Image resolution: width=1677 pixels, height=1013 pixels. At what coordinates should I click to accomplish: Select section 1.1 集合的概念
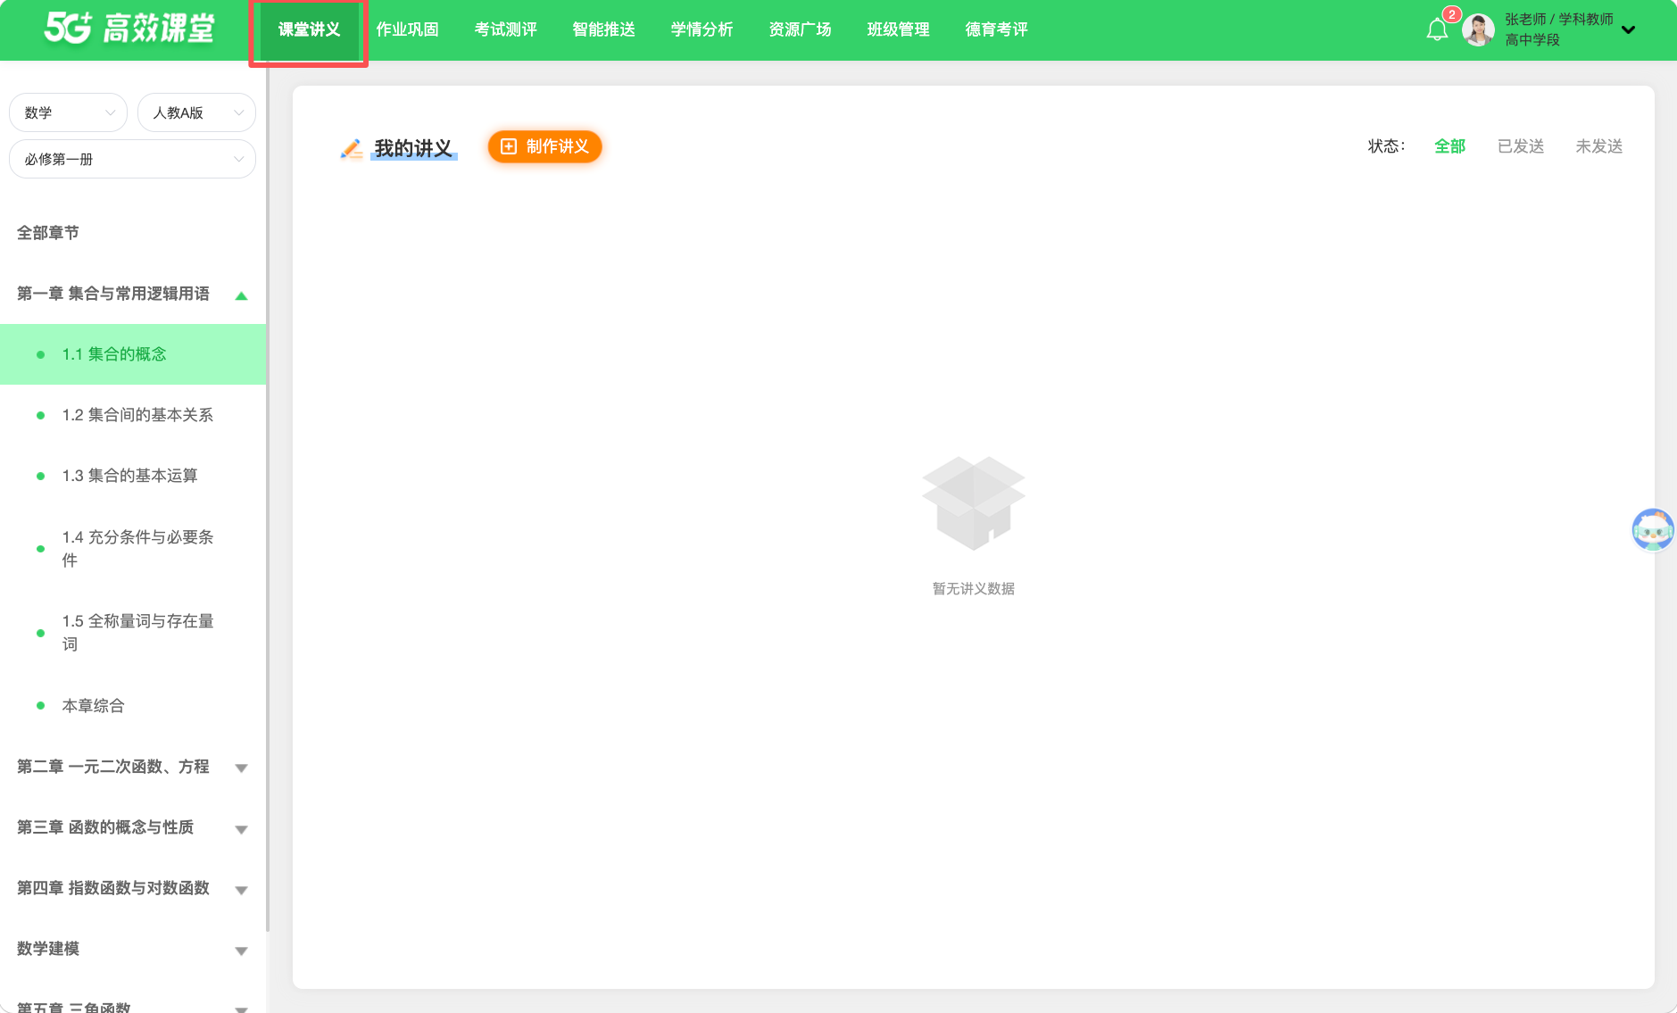pyautogui.click(x=132, y=354)
